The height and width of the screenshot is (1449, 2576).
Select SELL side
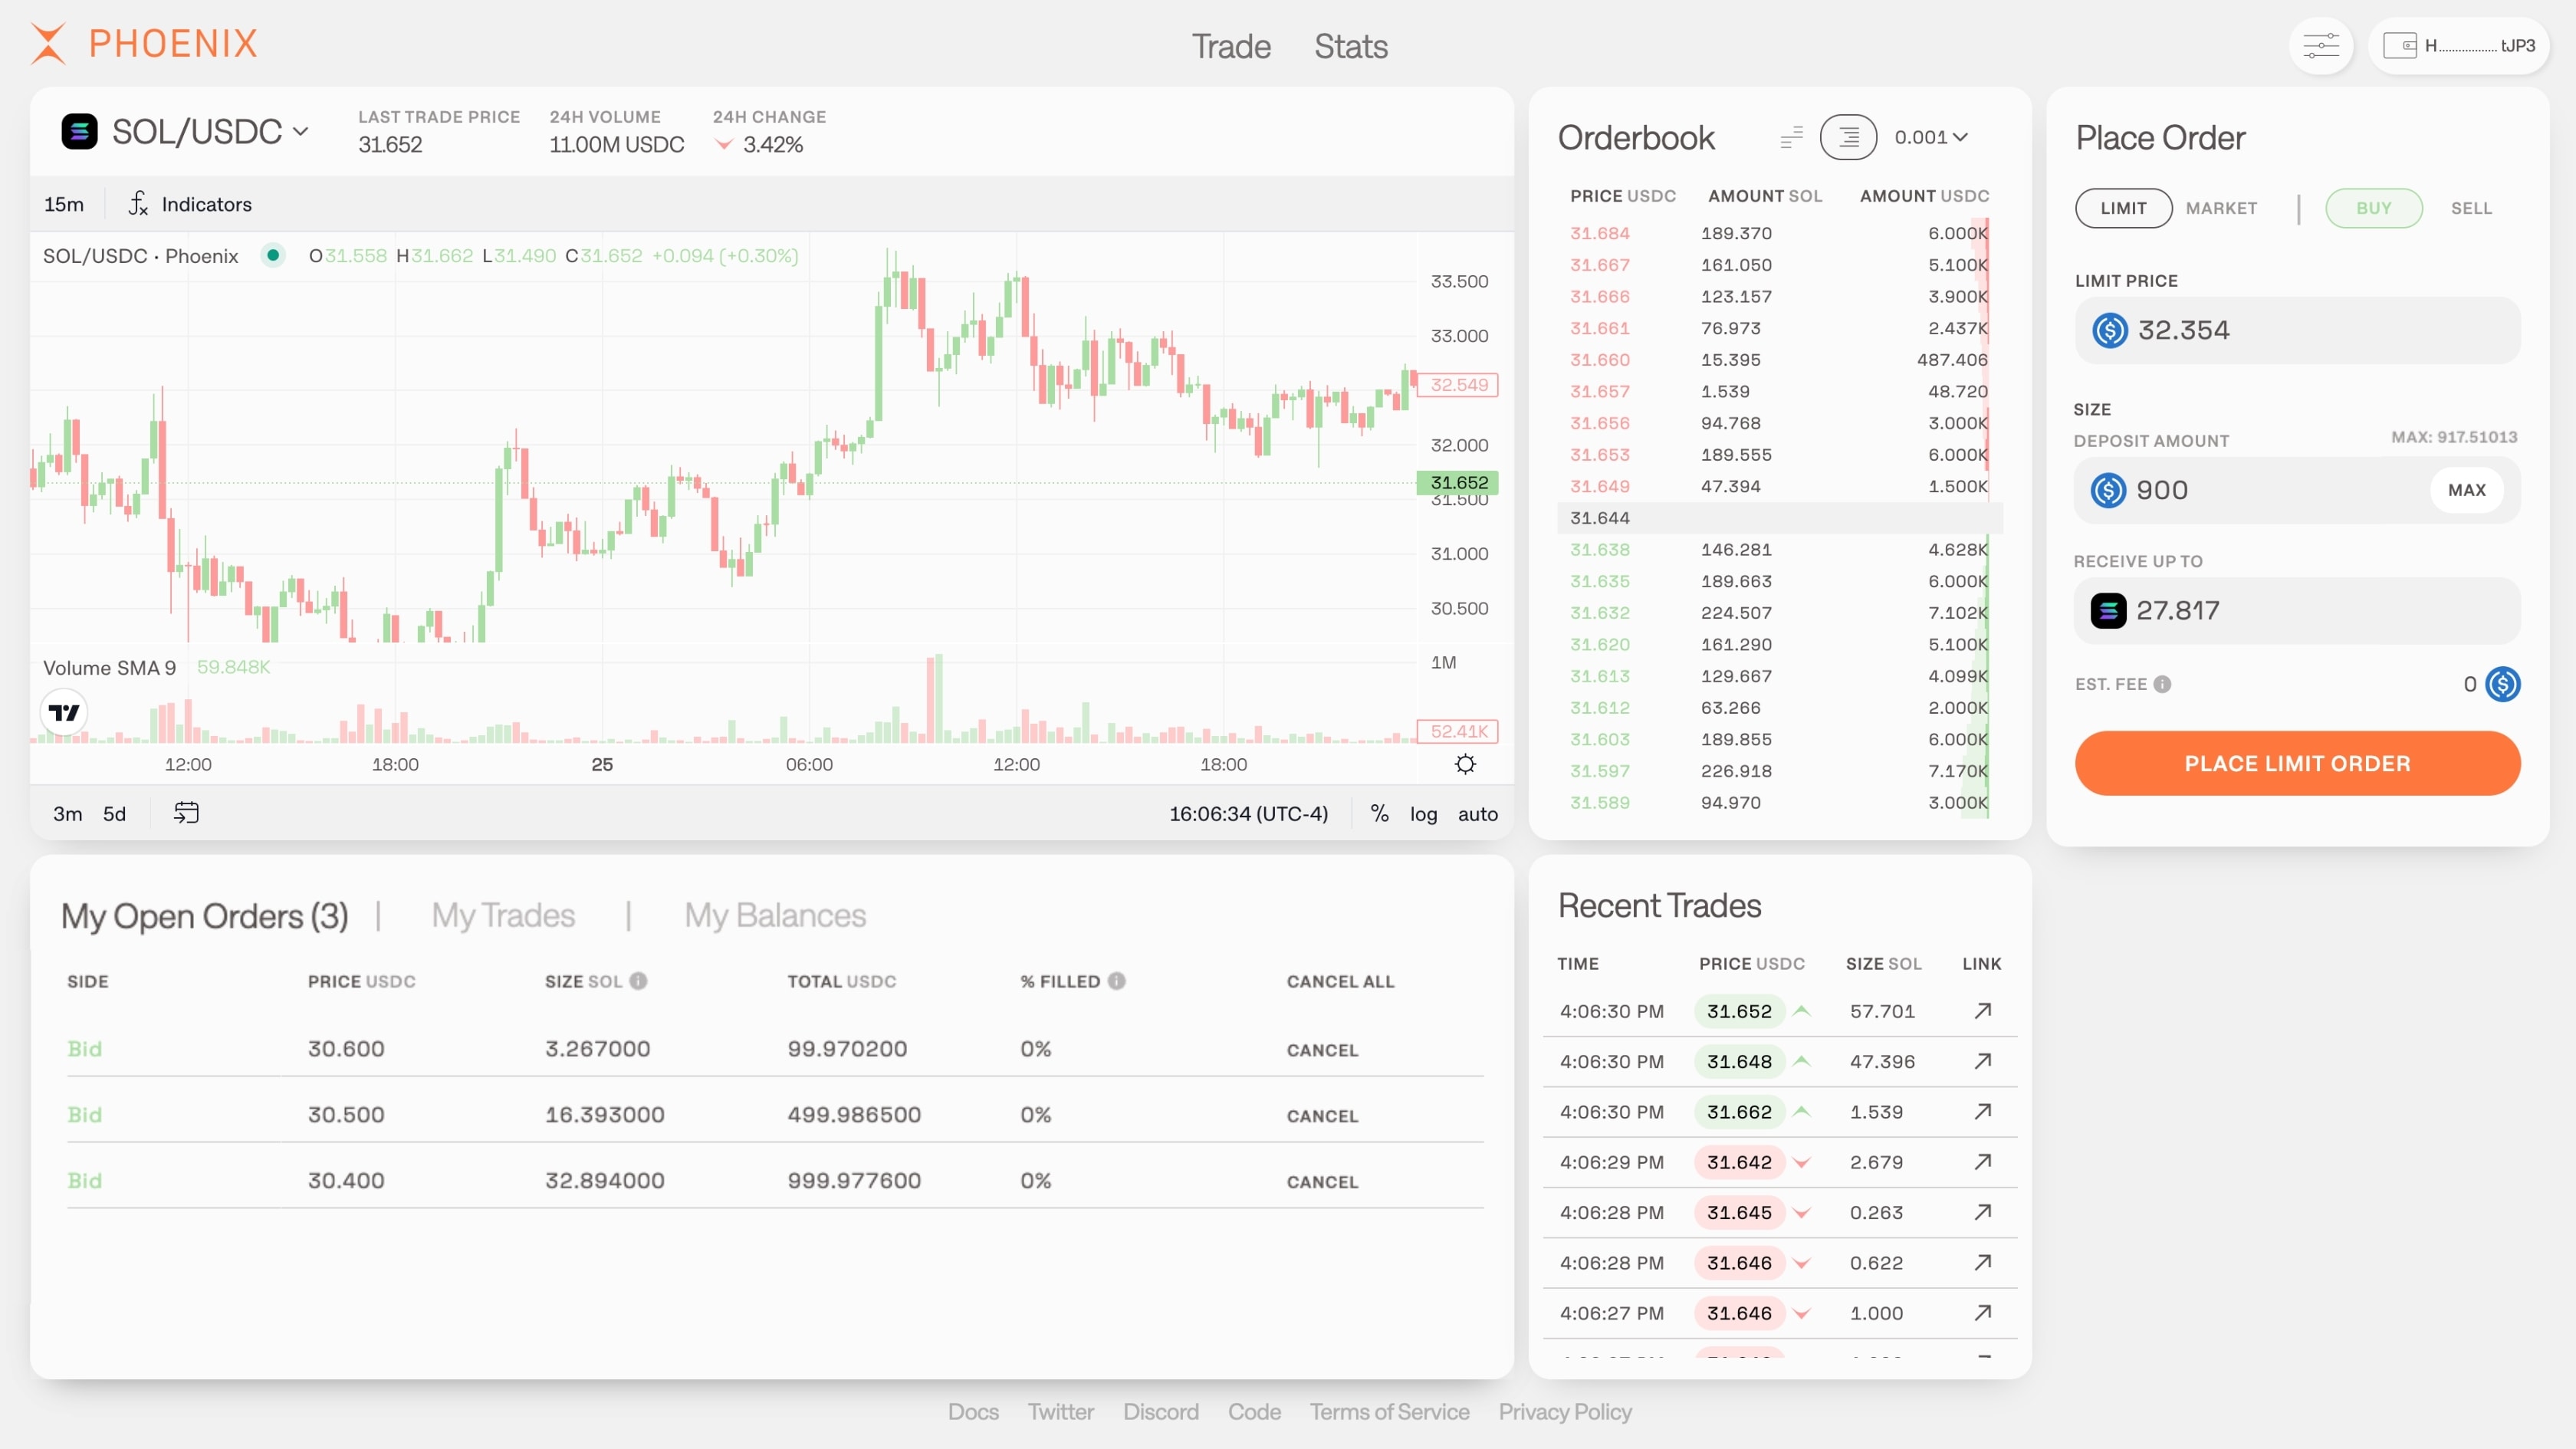[x=2471, y=208]
